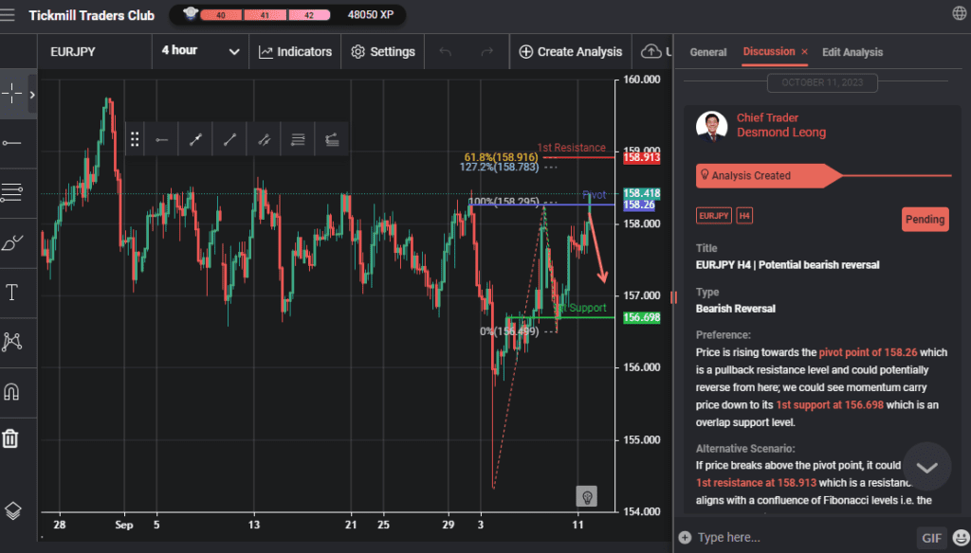
Task: Close the Discussion tab
Action: click(x=804, y=52)
